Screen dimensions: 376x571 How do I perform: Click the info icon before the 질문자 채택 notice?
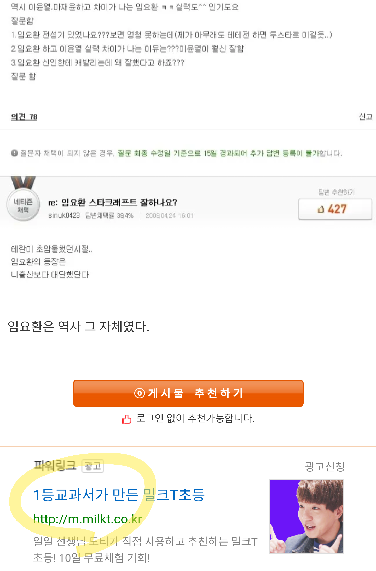pyautogui.click(x=14, y=153)
